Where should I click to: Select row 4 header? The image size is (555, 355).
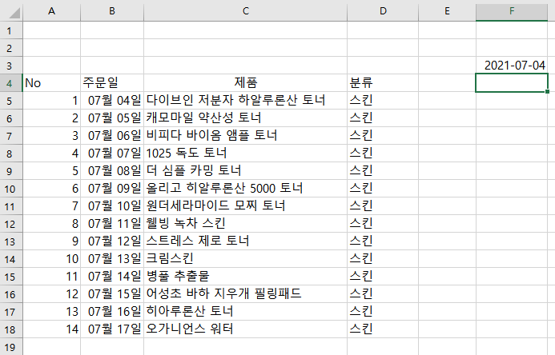point(11,83)
